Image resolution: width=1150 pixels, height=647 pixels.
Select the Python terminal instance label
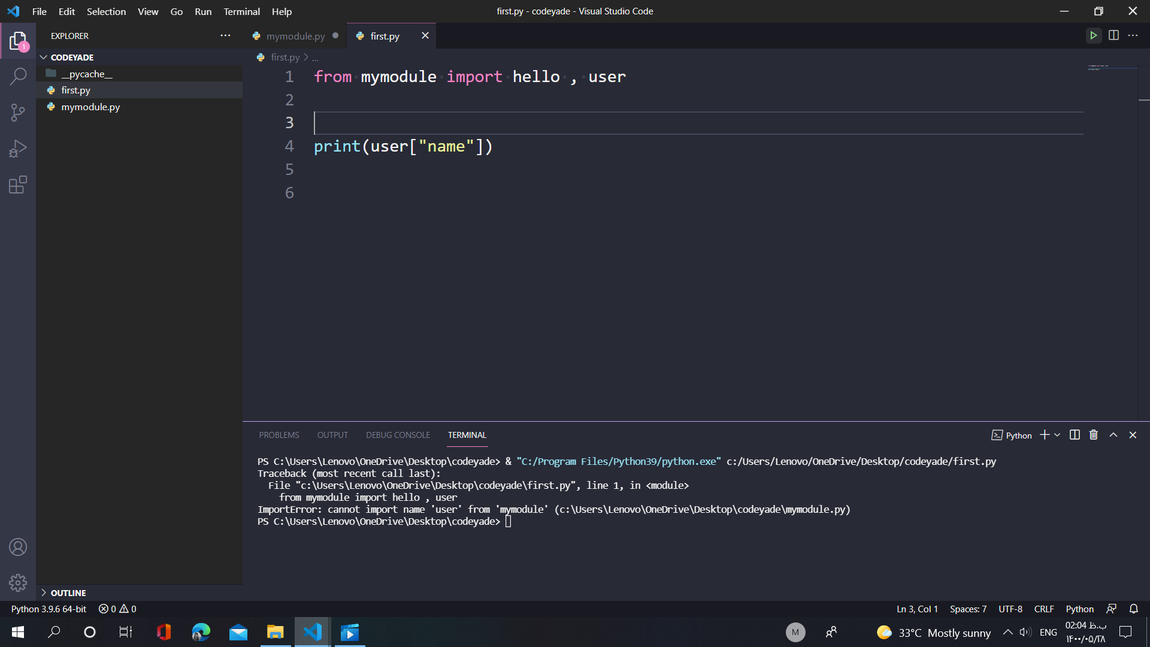1012,435
